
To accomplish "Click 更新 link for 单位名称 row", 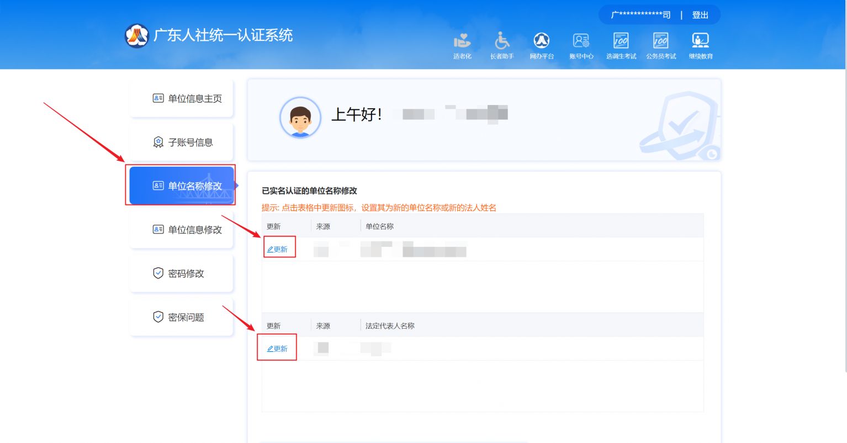I will (278, 249).
